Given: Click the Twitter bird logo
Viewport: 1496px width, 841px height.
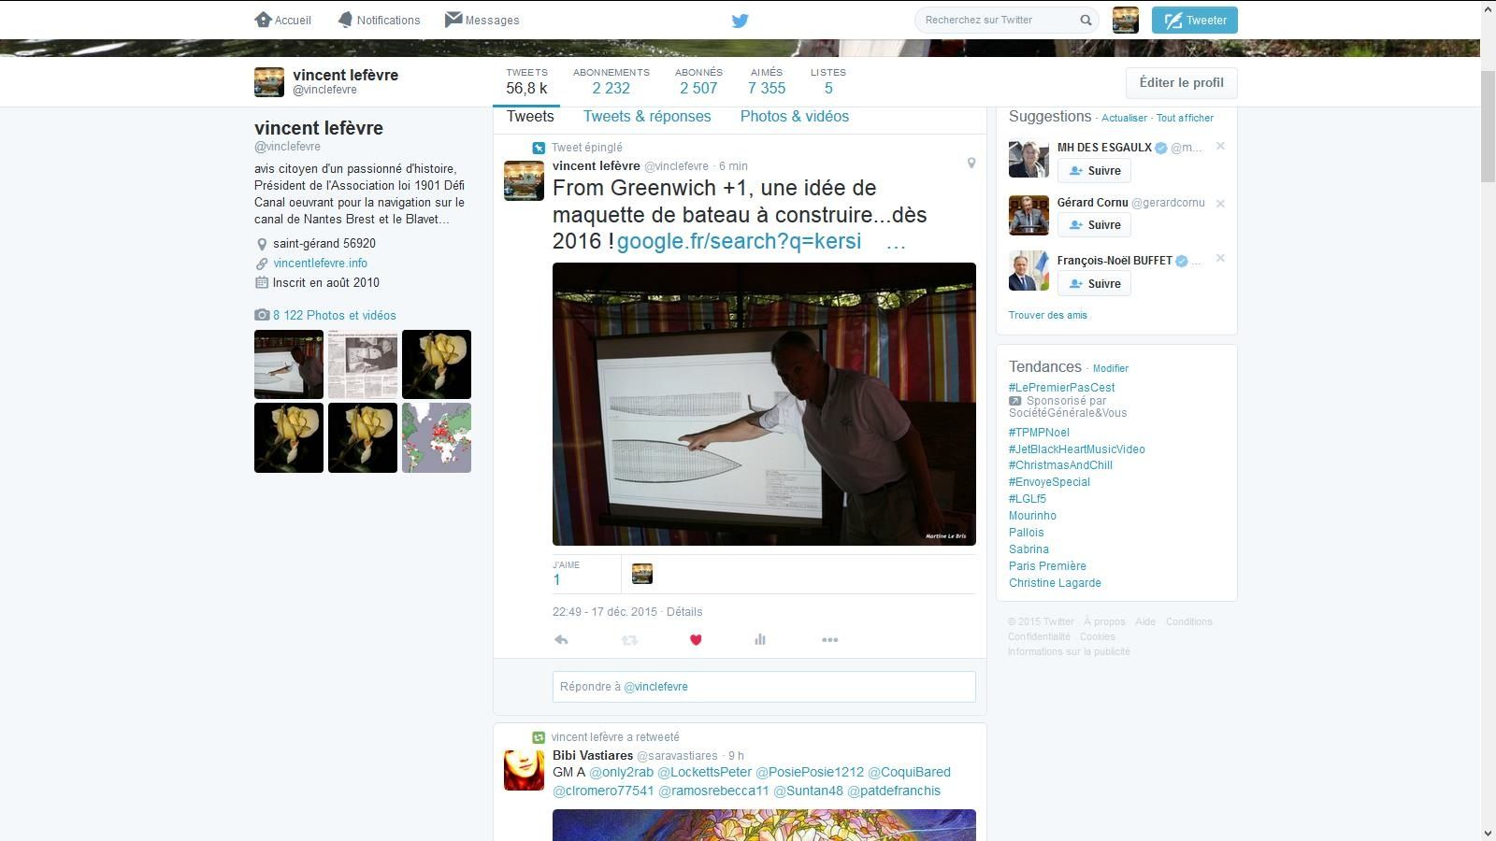Looking at the screenshot, I should tap(740, 20).
